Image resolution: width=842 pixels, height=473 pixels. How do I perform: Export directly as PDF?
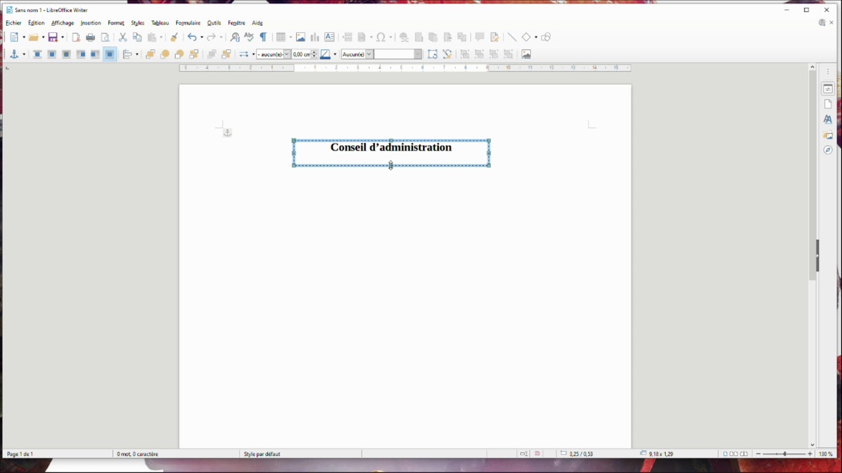click(76, 37)
